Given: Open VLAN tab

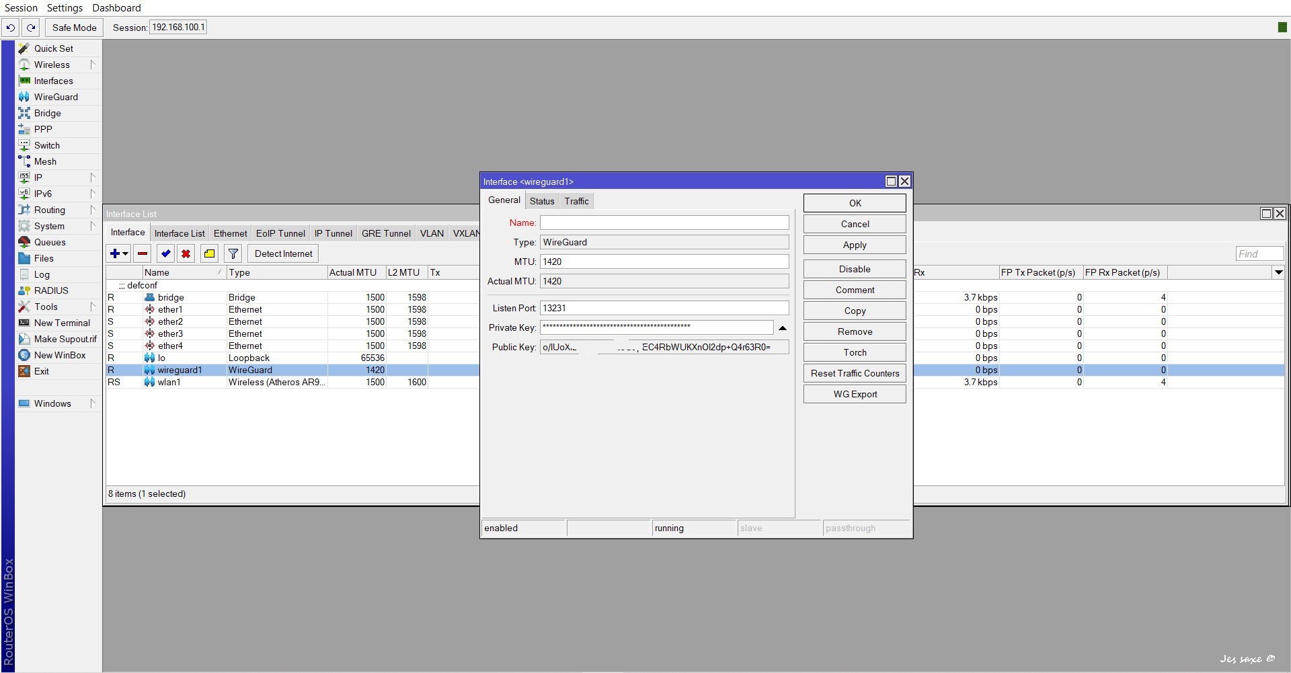Looking at the screenshot, I should 432,233.
